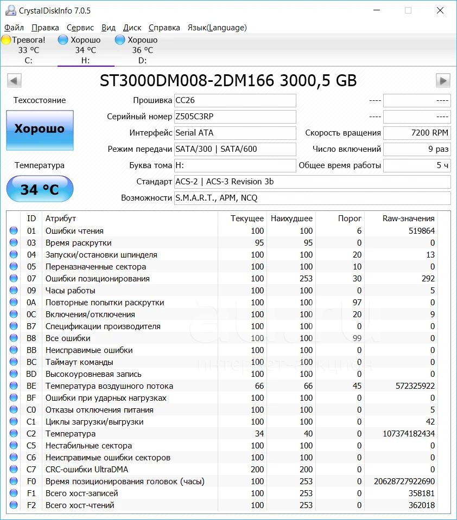Click the Общее время работы field 5 ч
The image size is (457, 520).
click(x=417, y=165)
